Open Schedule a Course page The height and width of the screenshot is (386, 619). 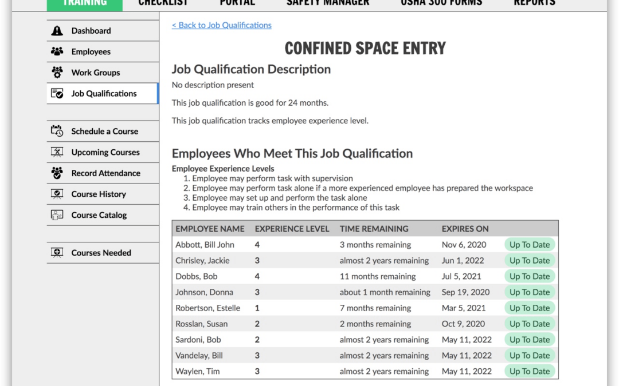point(103,131)
